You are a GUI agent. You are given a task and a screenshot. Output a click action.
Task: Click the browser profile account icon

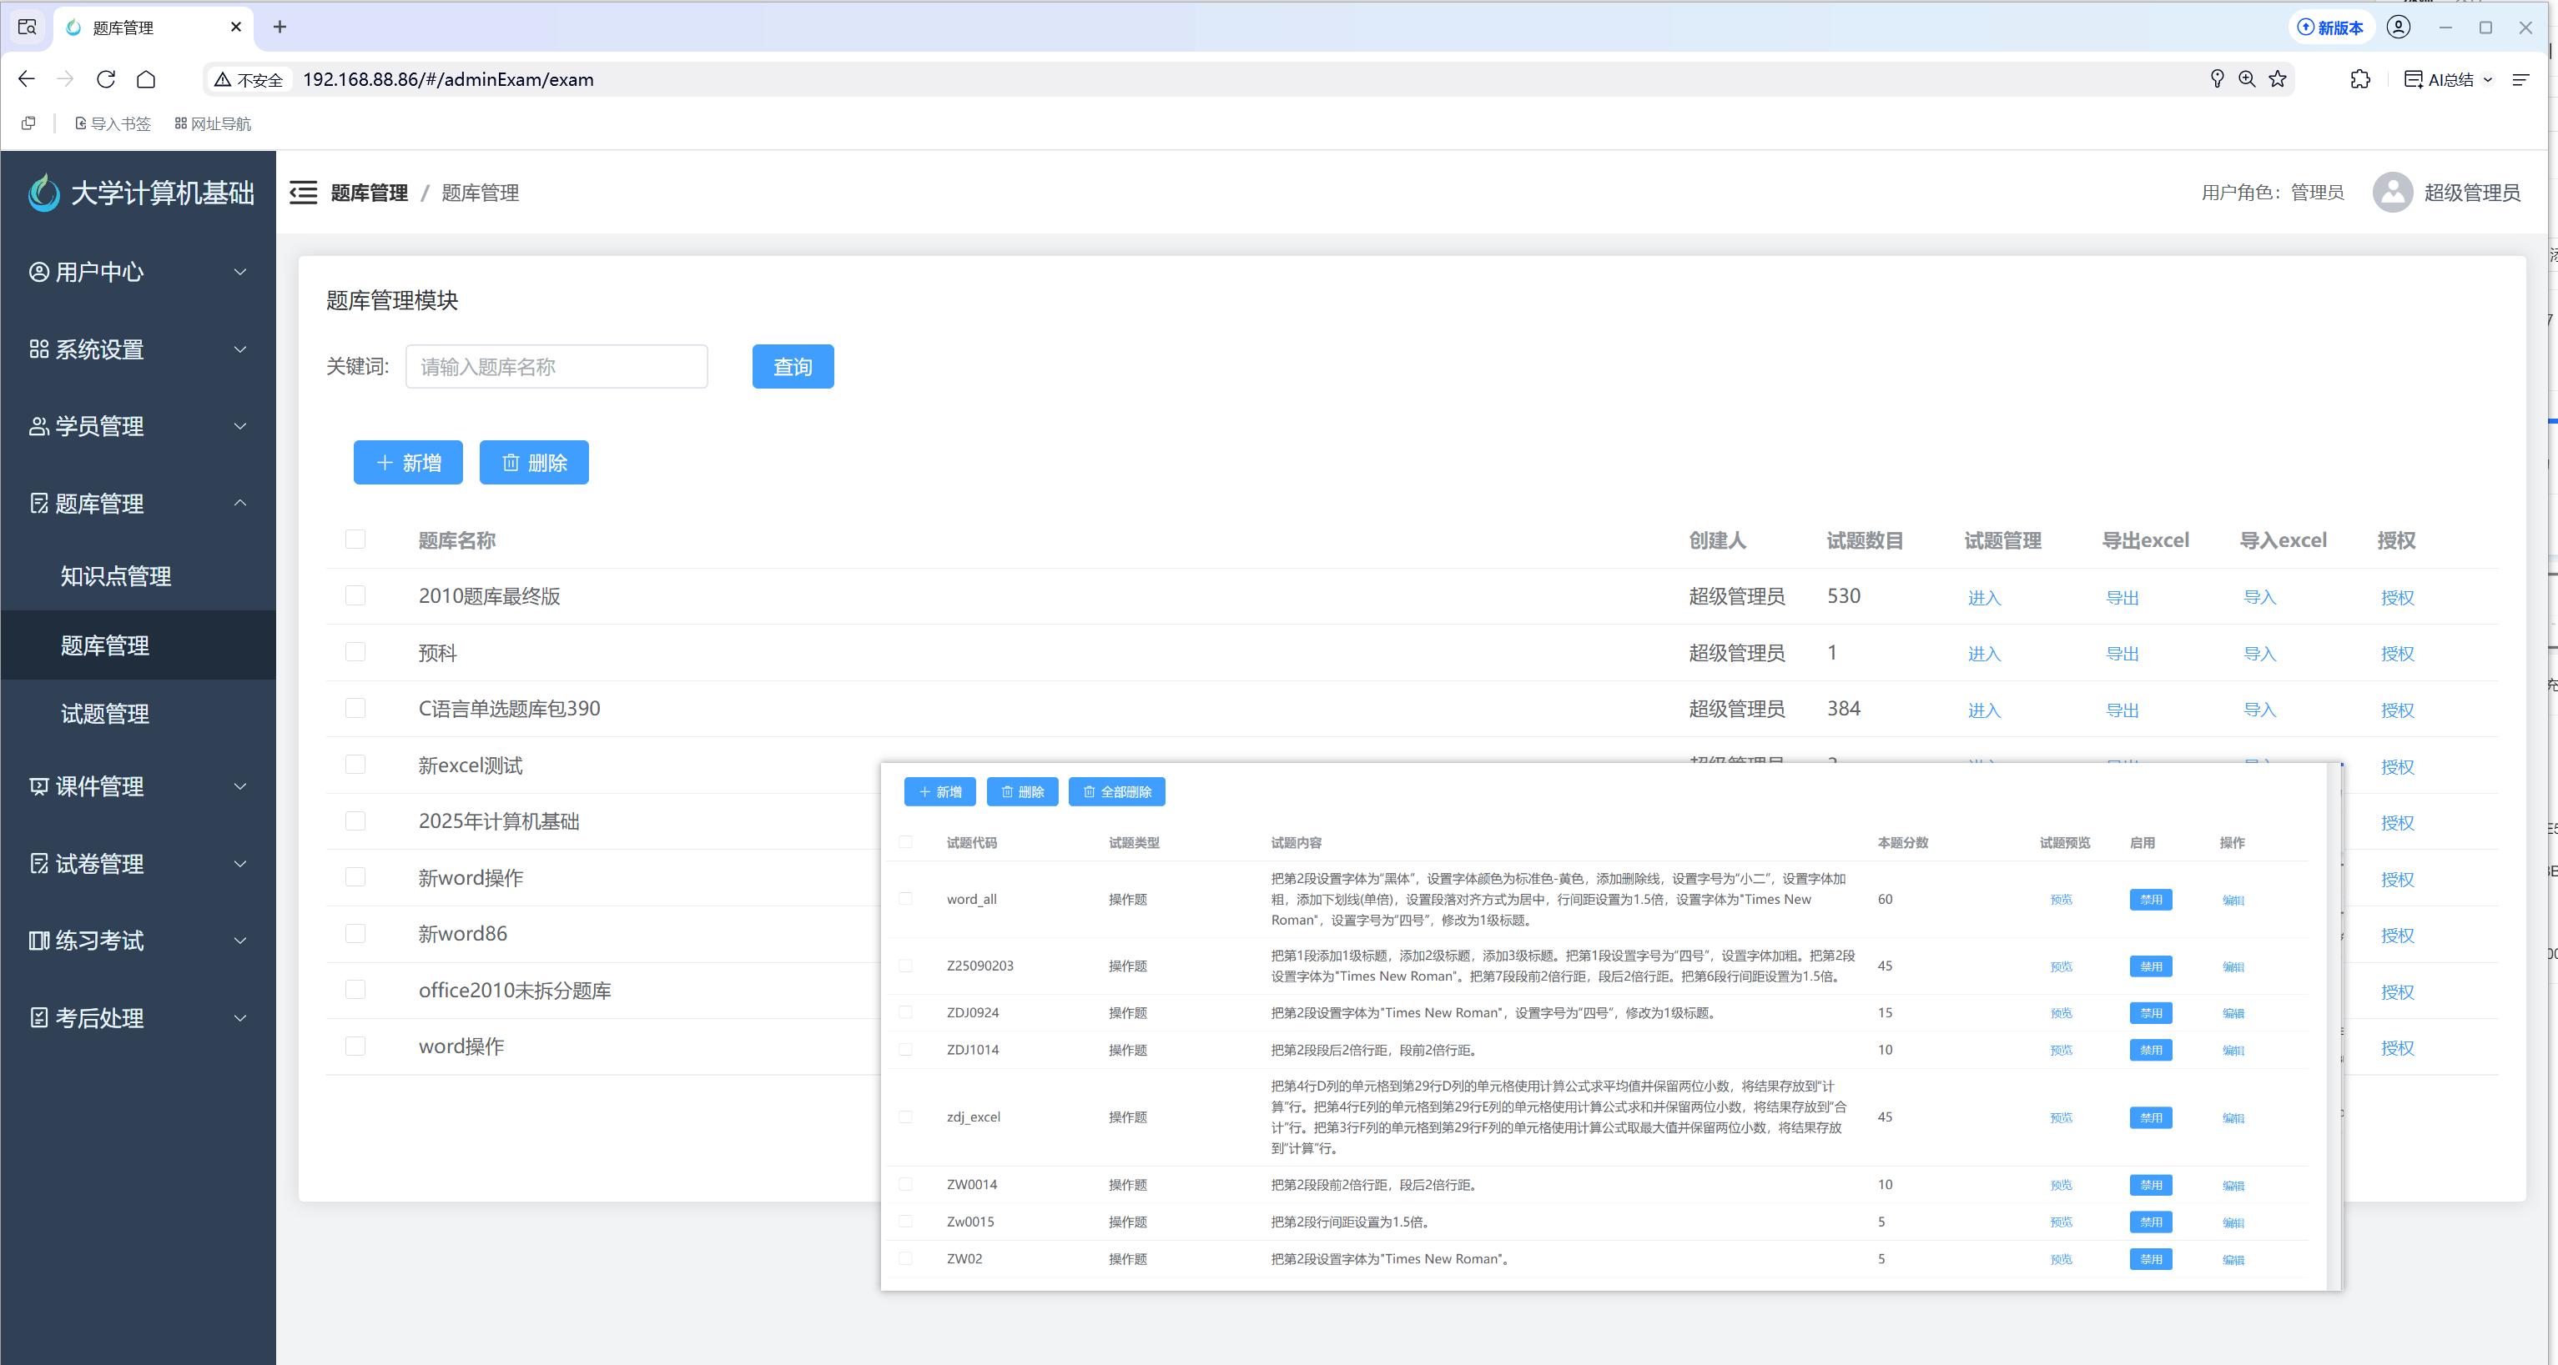point(2398,27)
